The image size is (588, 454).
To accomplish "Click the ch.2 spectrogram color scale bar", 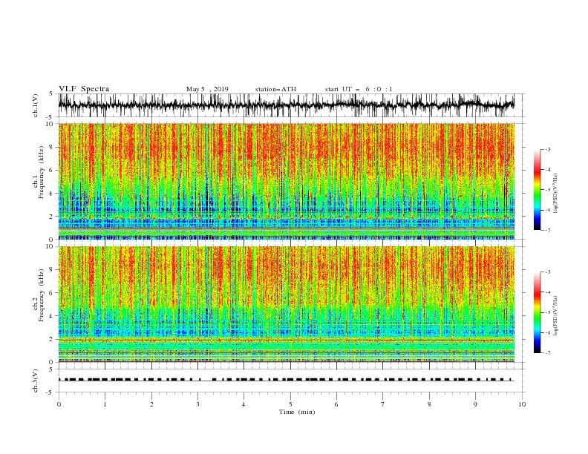I will click(537, 312).
